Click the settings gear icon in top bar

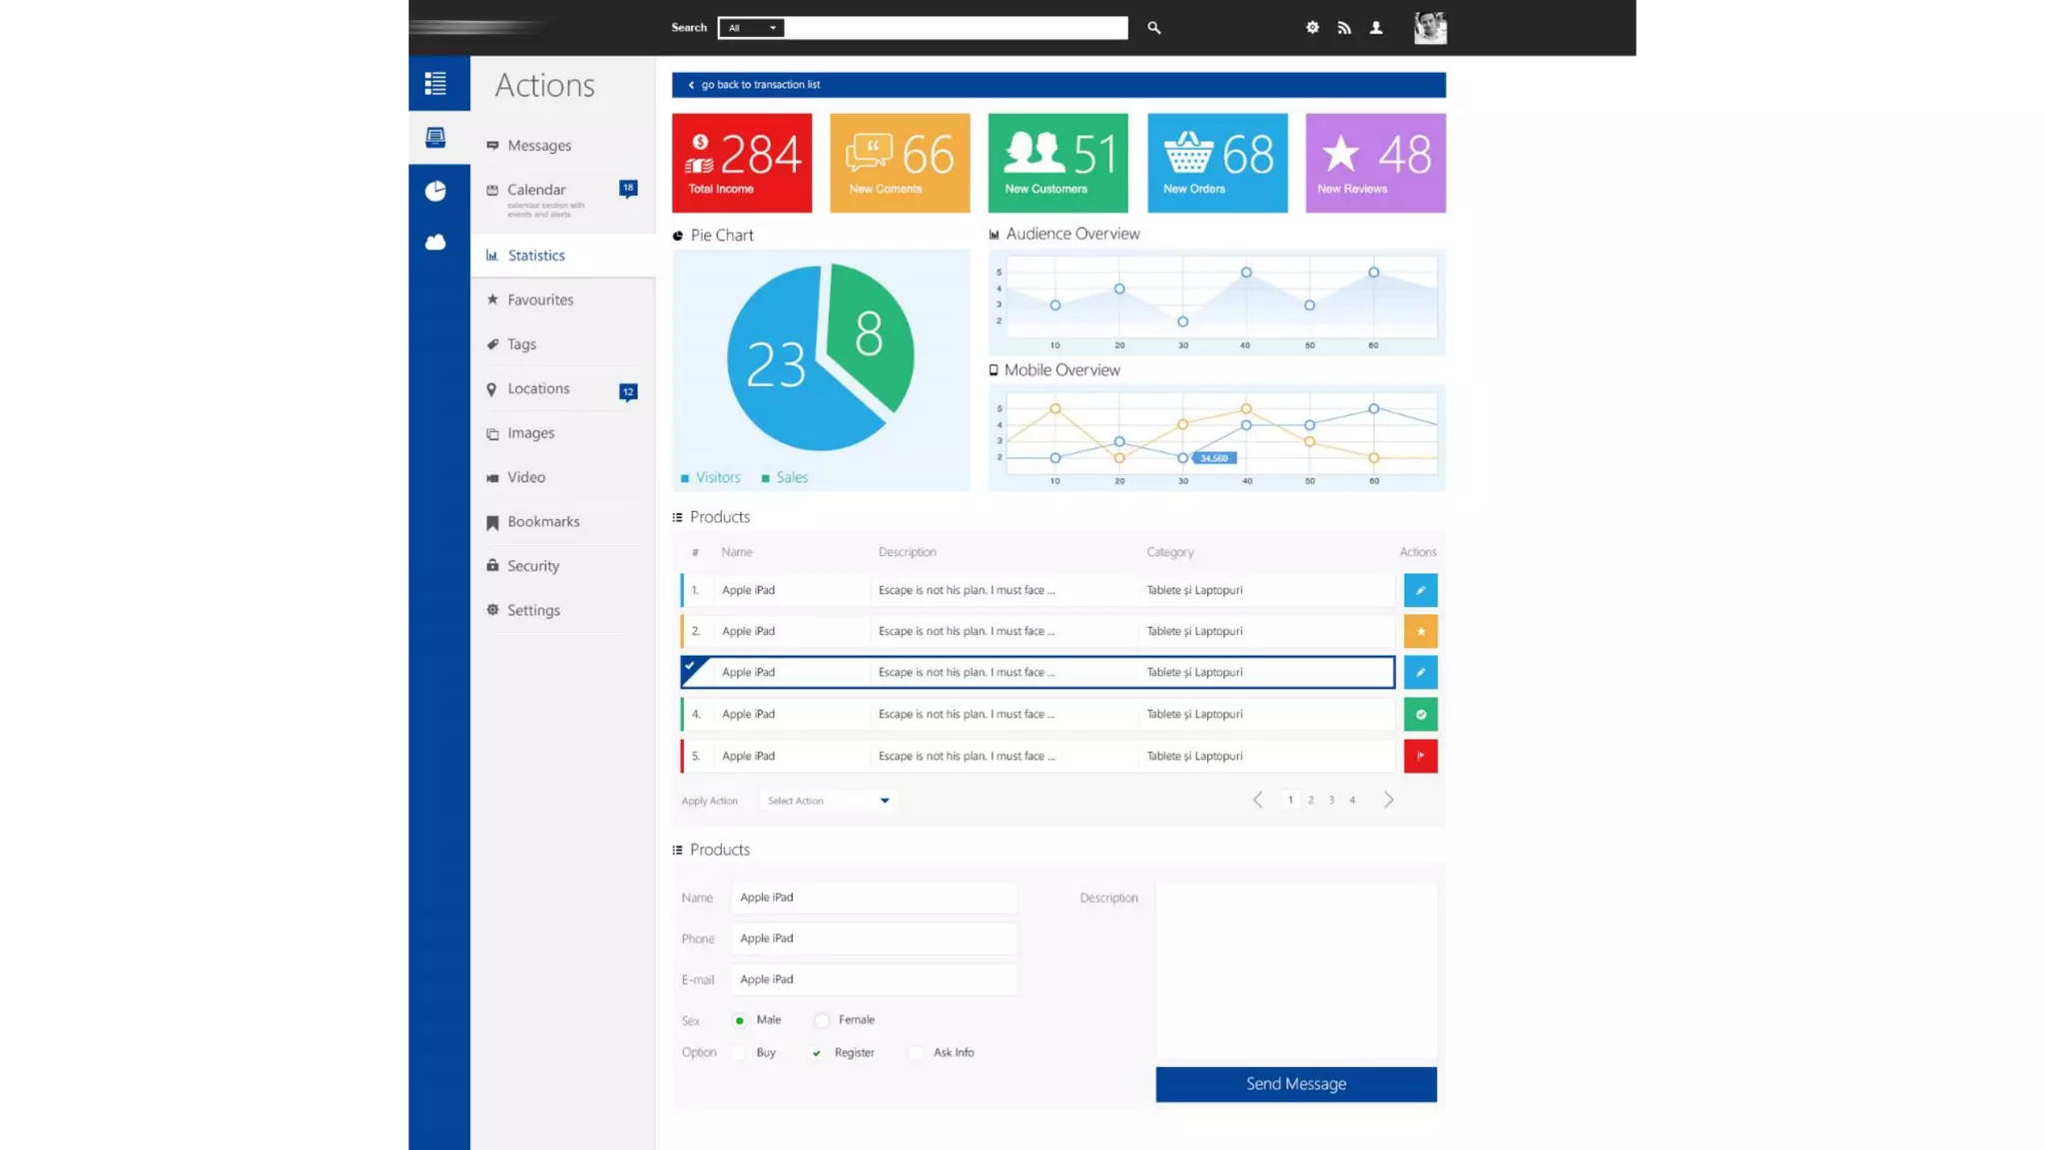click(x=1312, y=28)
